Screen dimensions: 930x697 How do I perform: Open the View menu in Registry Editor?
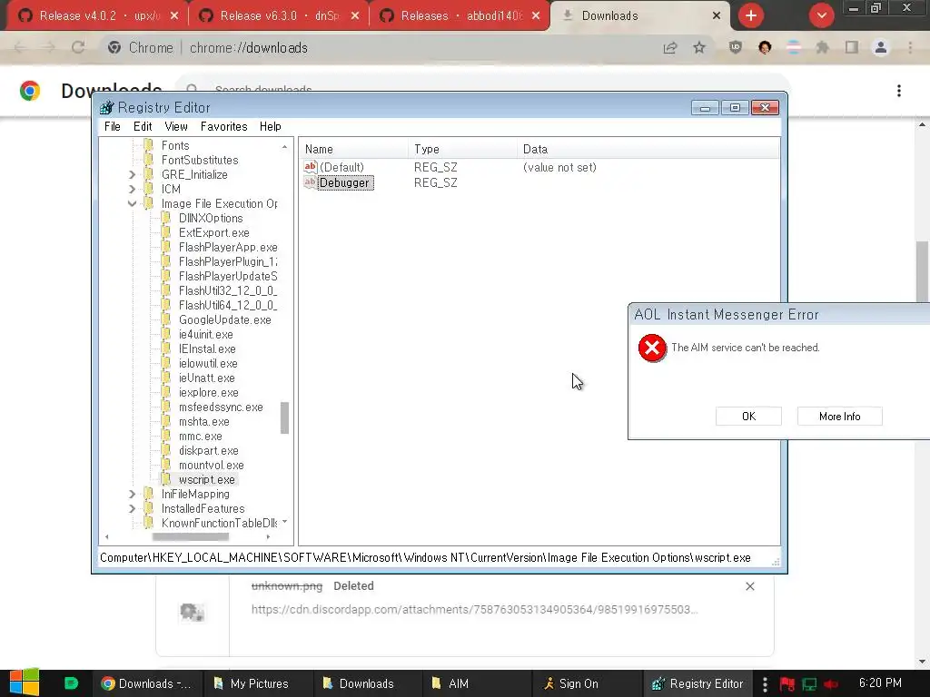tap(176, 126)
